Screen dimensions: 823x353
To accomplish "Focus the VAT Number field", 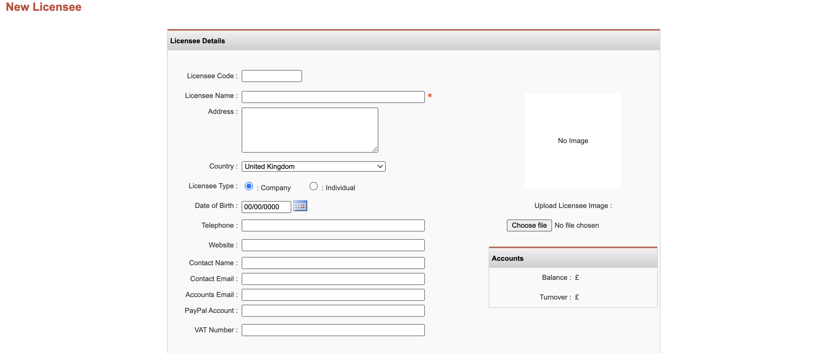I will 333,330.
